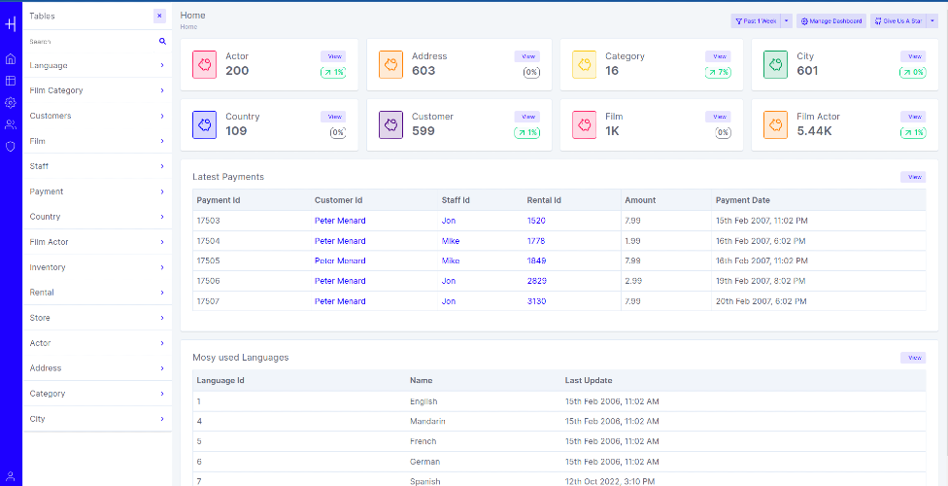
Task: Open the shield security icon
Action: [x=11, y=147]
